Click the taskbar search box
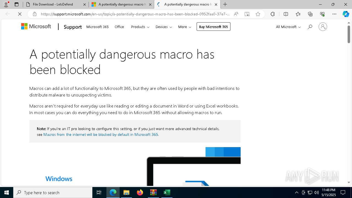The image size is (352, 198). pyautogui.click(x=53, y=193)
